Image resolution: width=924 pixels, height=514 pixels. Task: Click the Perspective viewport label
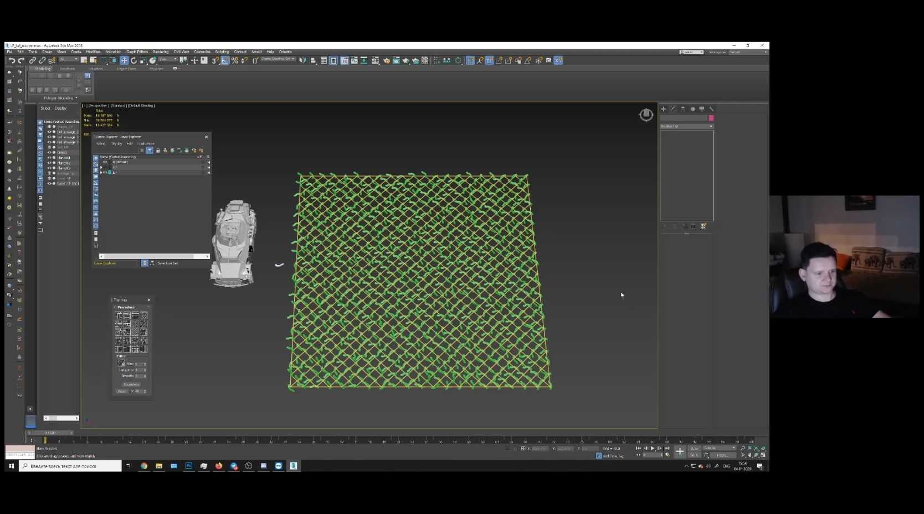(x=97, y=106)
